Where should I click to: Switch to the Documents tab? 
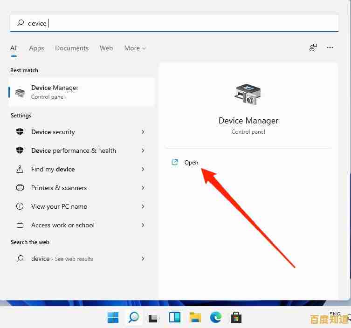(72, 48)
